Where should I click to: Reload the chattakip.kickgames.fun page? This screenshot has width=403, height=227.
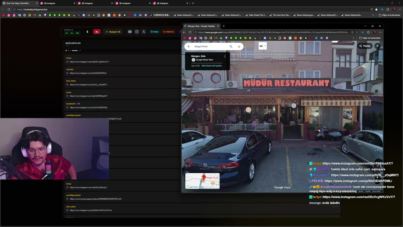click(x=9, y=9)
